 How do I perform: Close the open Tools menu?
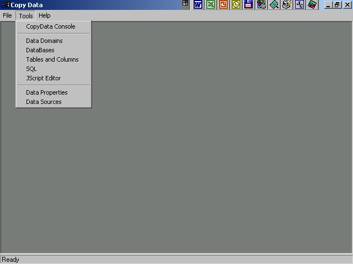click(x=26, y=16)
